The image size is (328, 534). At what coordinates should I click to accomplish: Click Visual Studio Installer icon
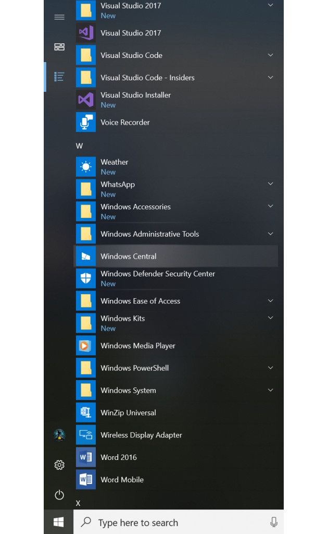pos(86,100)
